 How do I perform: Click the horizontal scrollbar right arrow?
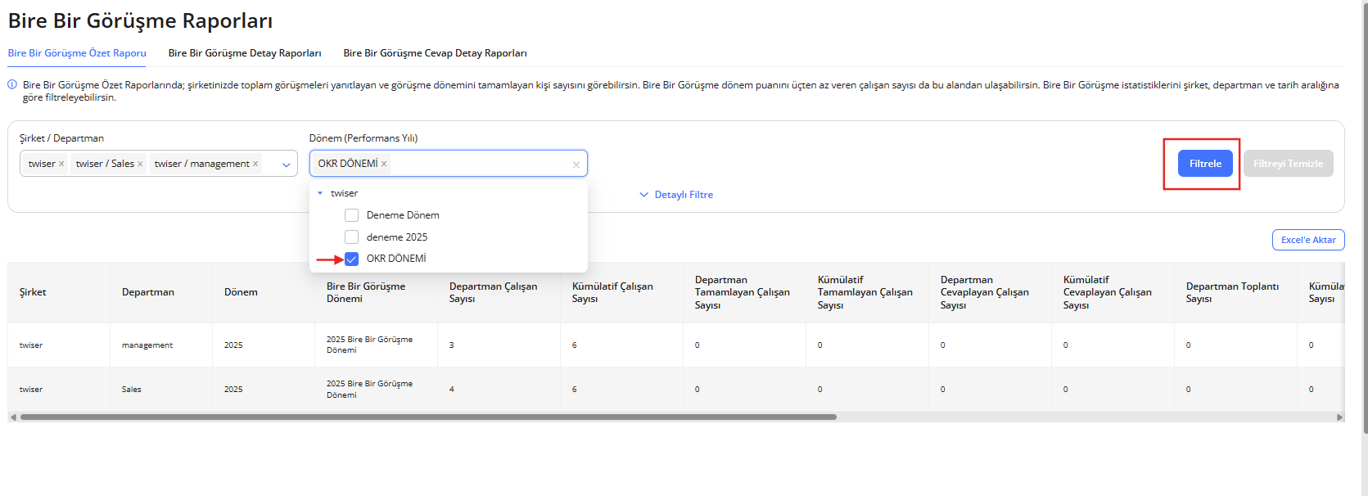pos(1339,417)
